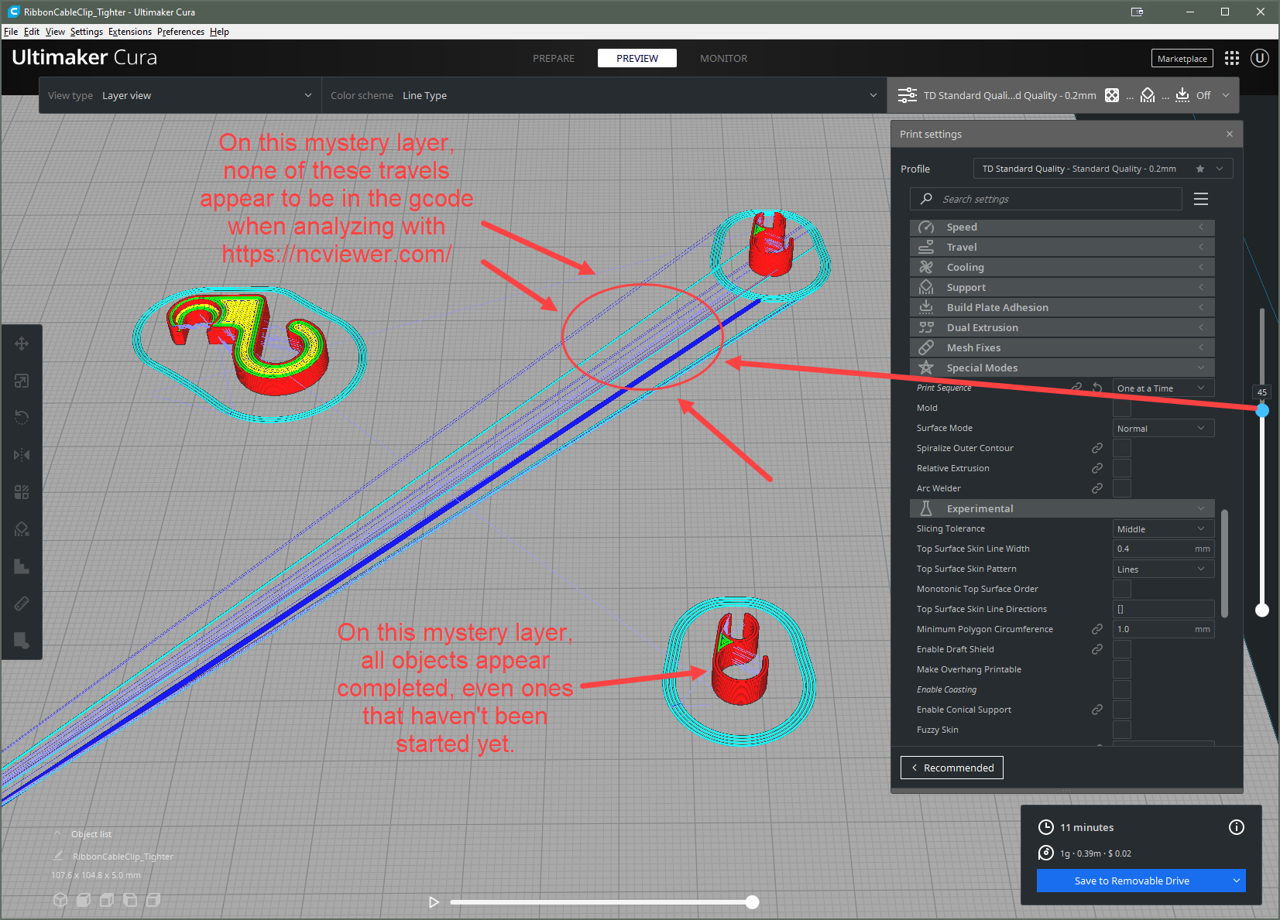Open the Surface Mode dropdown

(x=1163, y=428)
